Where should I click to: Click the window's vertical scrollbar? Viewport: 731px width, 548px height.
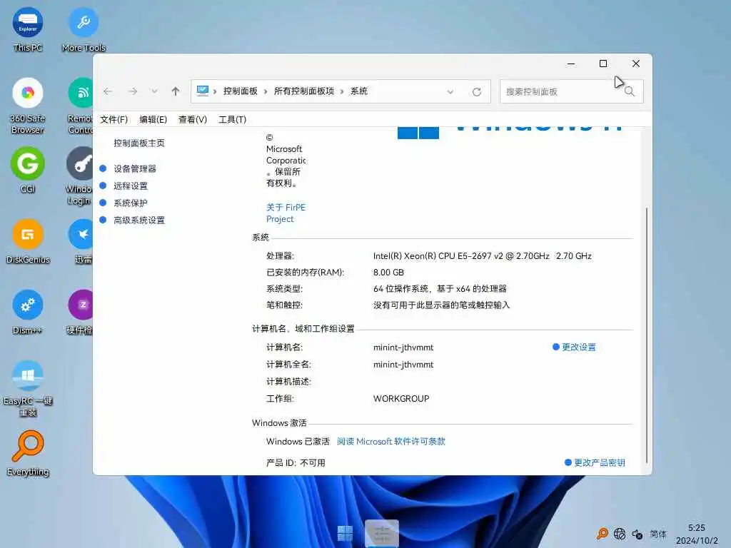(647, 335)
